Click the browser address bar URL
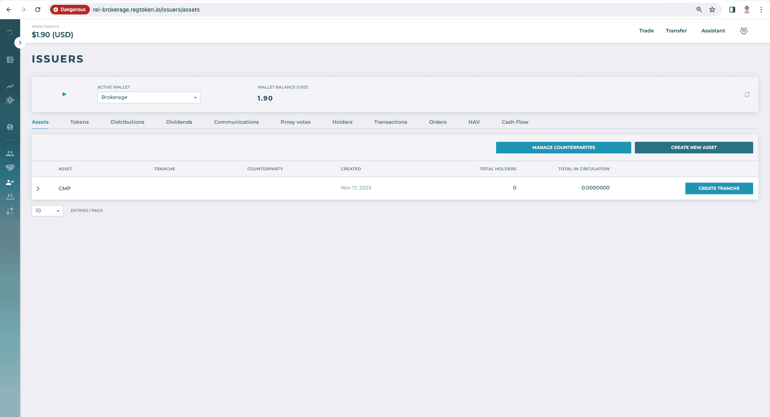770x417 pixels. coord(146,10)
